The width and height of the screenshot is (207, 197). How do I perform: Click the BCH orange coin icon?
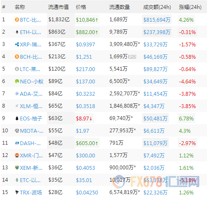pos(17,57)
